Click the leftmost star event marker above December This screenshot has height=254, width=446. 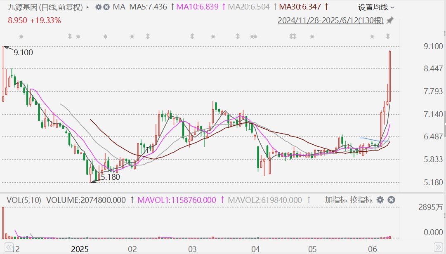(21, 37)
